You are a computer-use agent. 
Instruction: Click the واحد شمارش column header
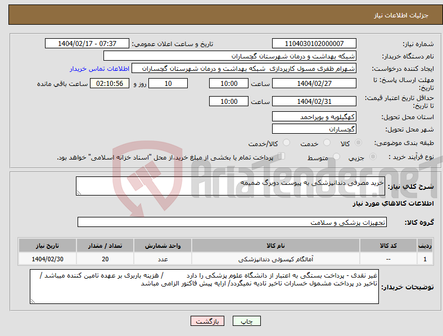click(x=162, y=246)
